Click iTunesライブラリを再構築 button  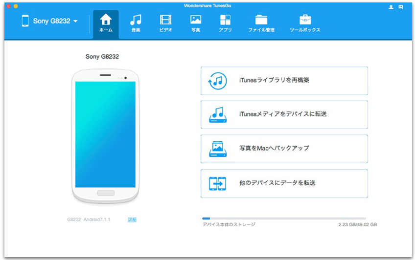pos(284,81)
